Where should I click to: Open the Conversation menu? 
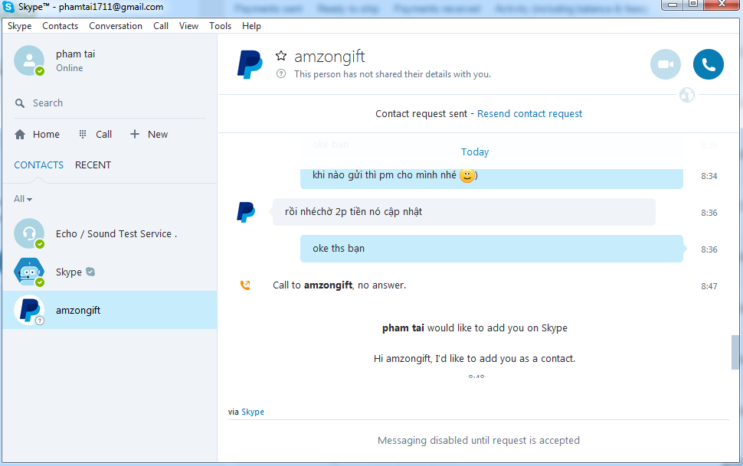[116, 26]
